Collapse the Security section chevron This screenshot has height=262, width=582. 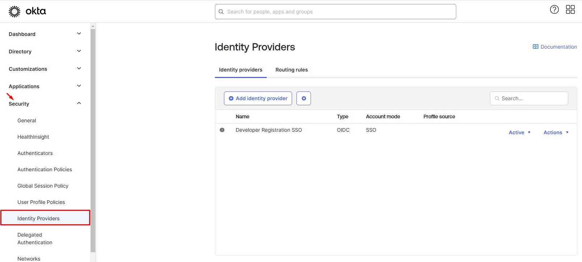click(x=79, y=103)
